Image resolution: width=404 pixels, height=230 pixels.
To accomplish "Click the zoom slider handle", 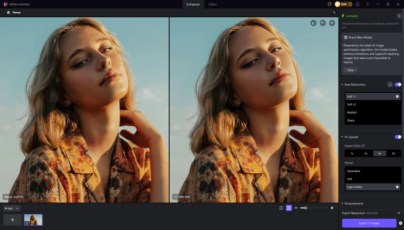I will click(306, 208).
